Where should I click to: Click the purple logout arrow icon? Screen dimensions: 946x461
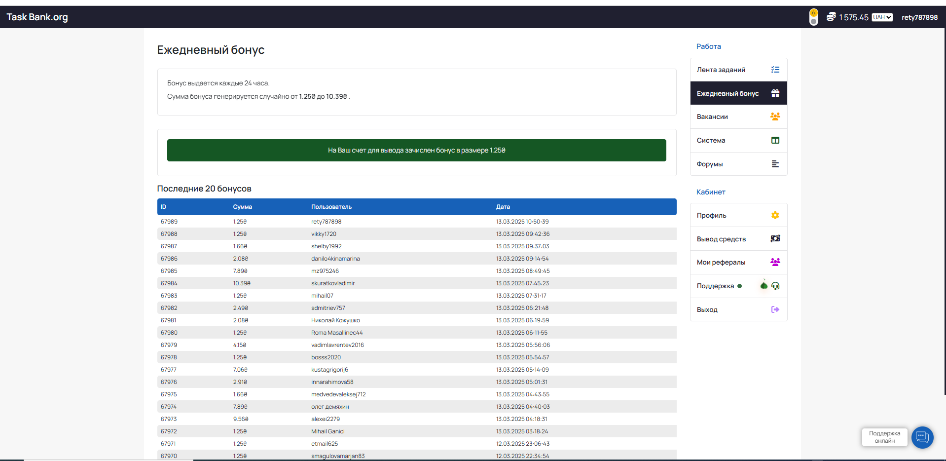click(x=775, y=309)
